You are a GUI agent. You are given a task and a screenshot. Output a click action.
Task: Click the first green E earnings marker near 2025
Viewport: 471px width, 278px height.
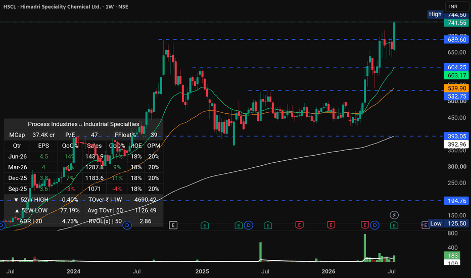[x=205, y=225]
